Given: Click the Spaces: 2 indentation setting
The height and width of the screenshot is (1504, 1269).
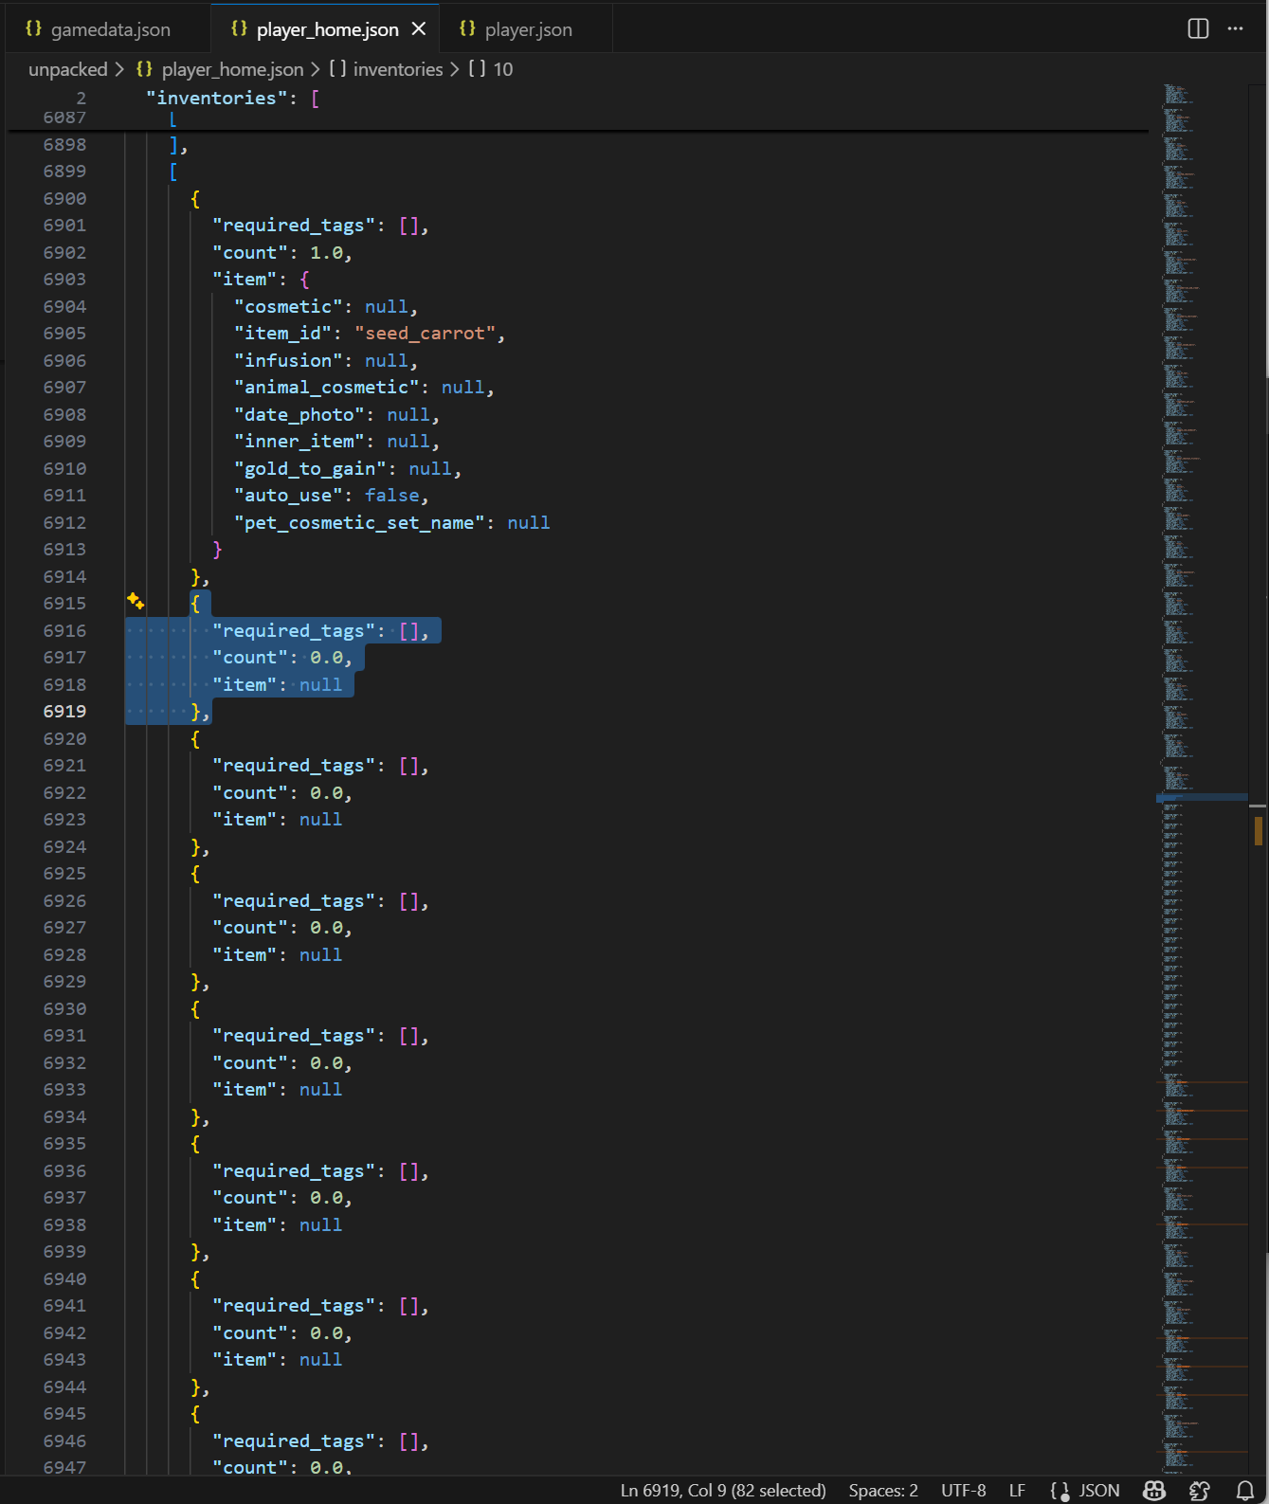Looking at the screenshot, I should click(882, 1490).
